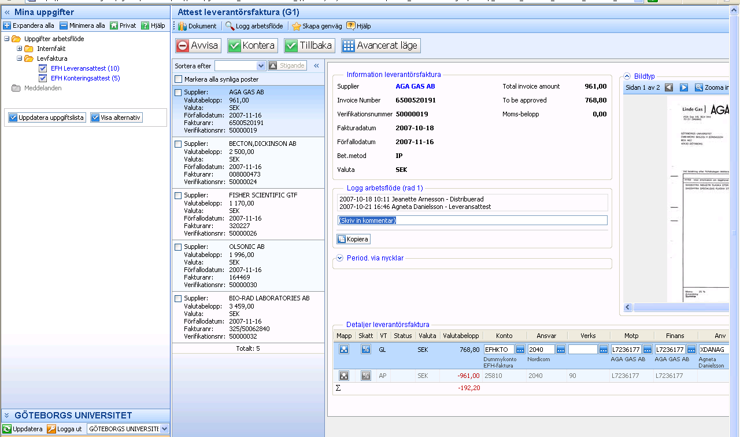Click the AGA GAS AB supplier link

[415, 86]
